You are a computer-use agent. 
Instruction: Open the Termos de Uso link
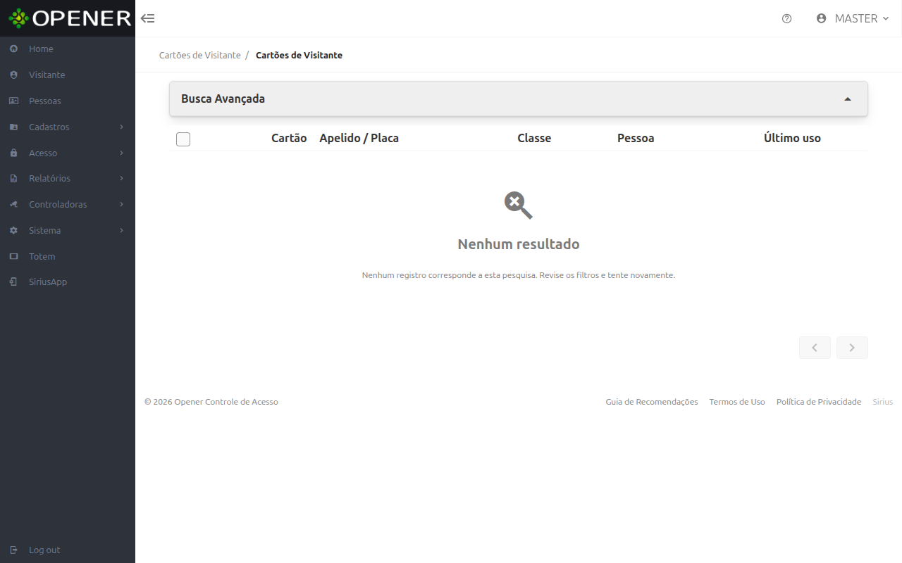point(737,402)
